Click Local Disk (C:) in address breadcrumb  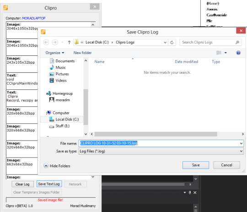coord(97,42)
